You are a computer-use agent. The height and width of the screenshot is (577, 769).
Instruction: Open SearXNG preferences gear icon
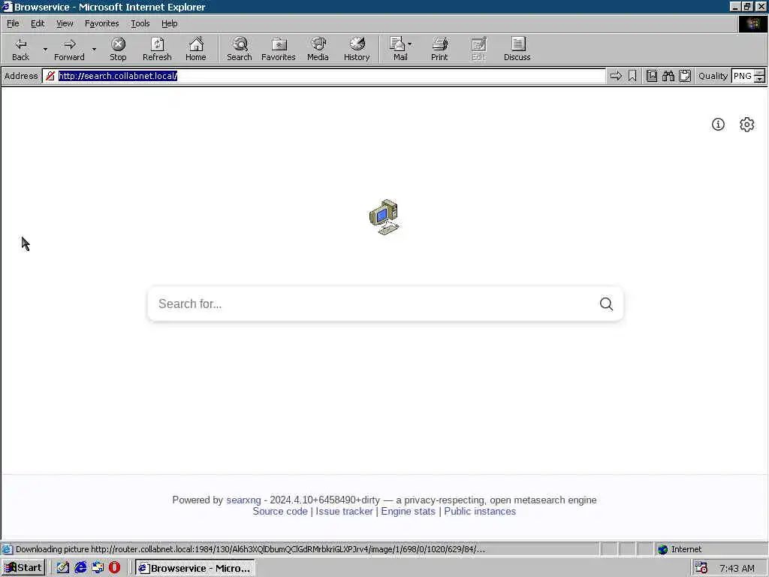[x=746, y=124]
